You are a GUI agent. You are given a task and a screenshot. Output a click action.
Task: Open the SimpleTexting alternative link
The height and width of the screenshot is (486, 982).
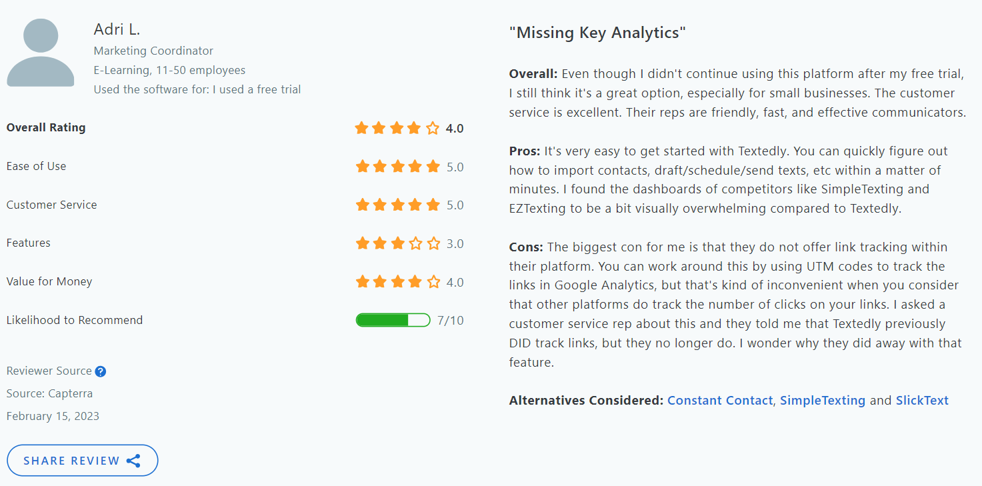(823, 401)
